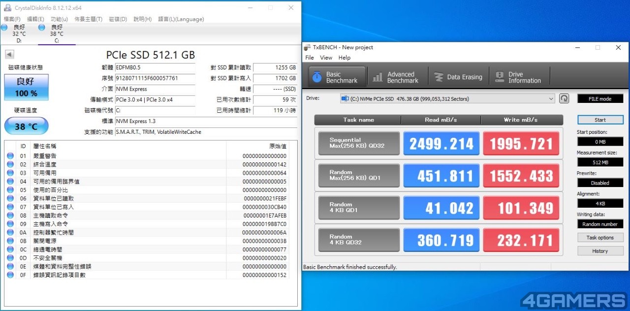Open the Data Erasing tab
This screenshot has height=311, width=630.
click(458, 77)
